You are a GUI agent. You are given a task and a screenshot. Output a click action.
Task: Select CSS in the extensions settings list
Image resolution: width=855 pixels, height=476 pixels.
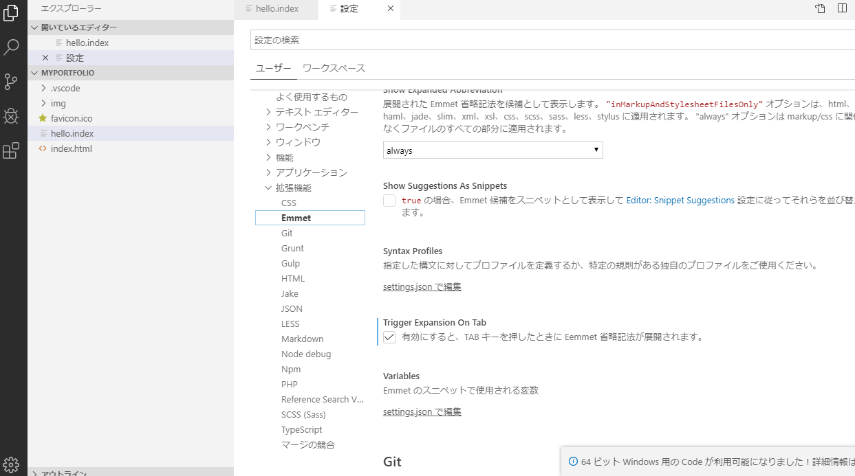coord(289,203)
